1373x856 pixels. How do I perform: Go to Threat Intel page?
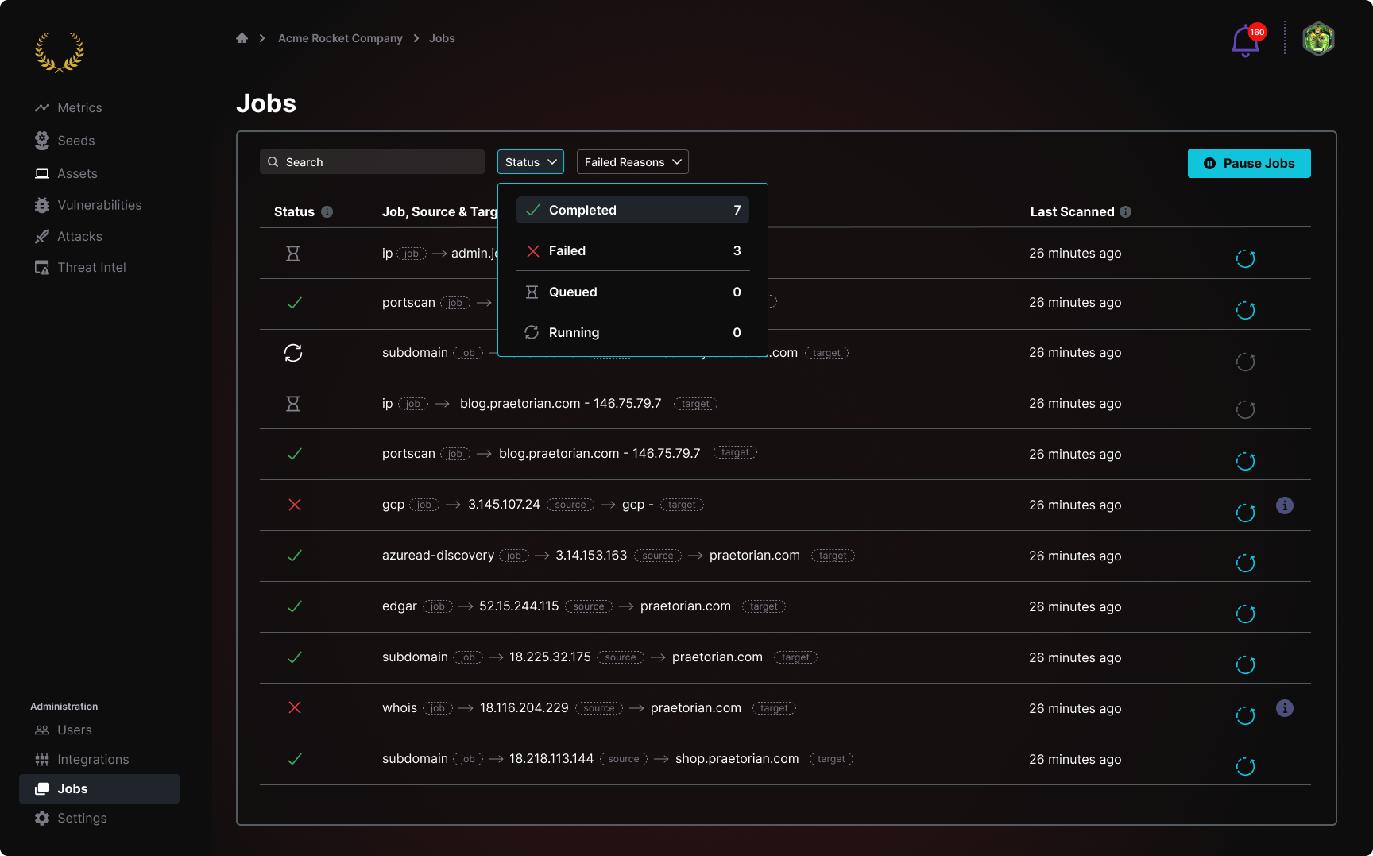(x=91, y=268)
